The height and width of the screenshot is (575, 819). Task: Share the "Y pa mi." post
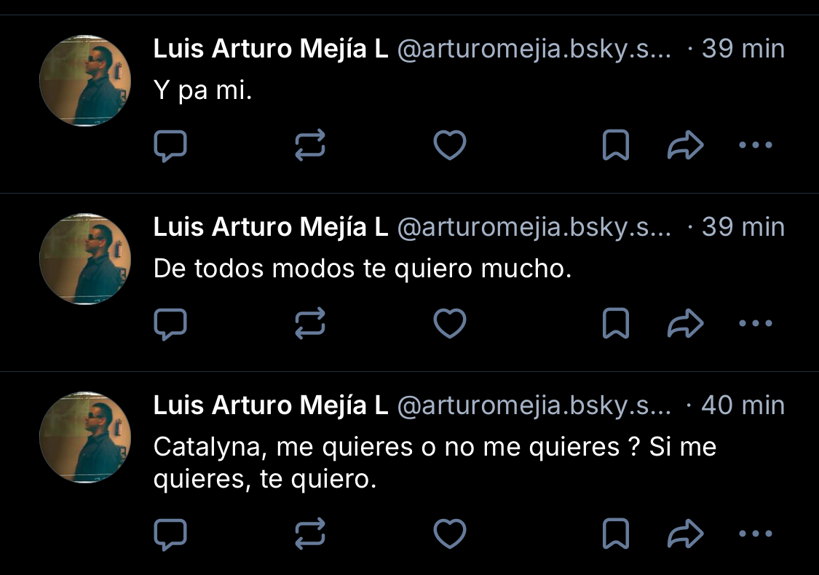(685, 146)
